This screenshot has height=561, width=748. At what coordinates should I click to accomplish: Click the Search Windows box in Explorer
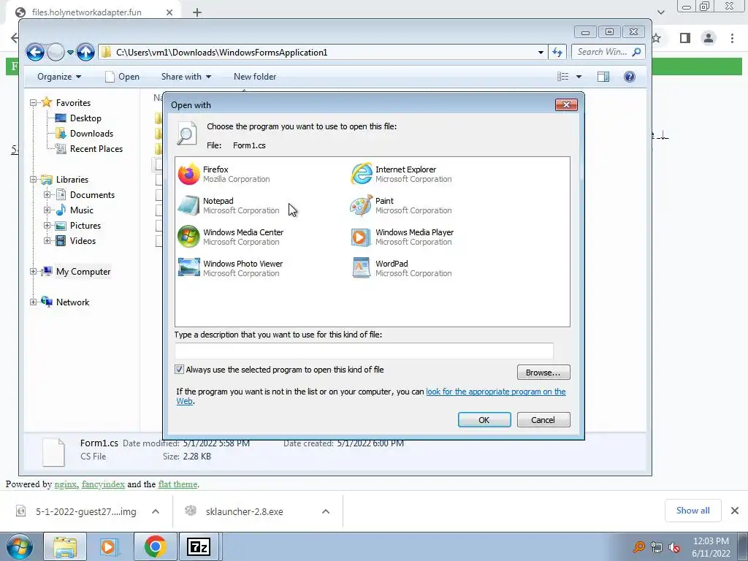[x=608, y=52]
